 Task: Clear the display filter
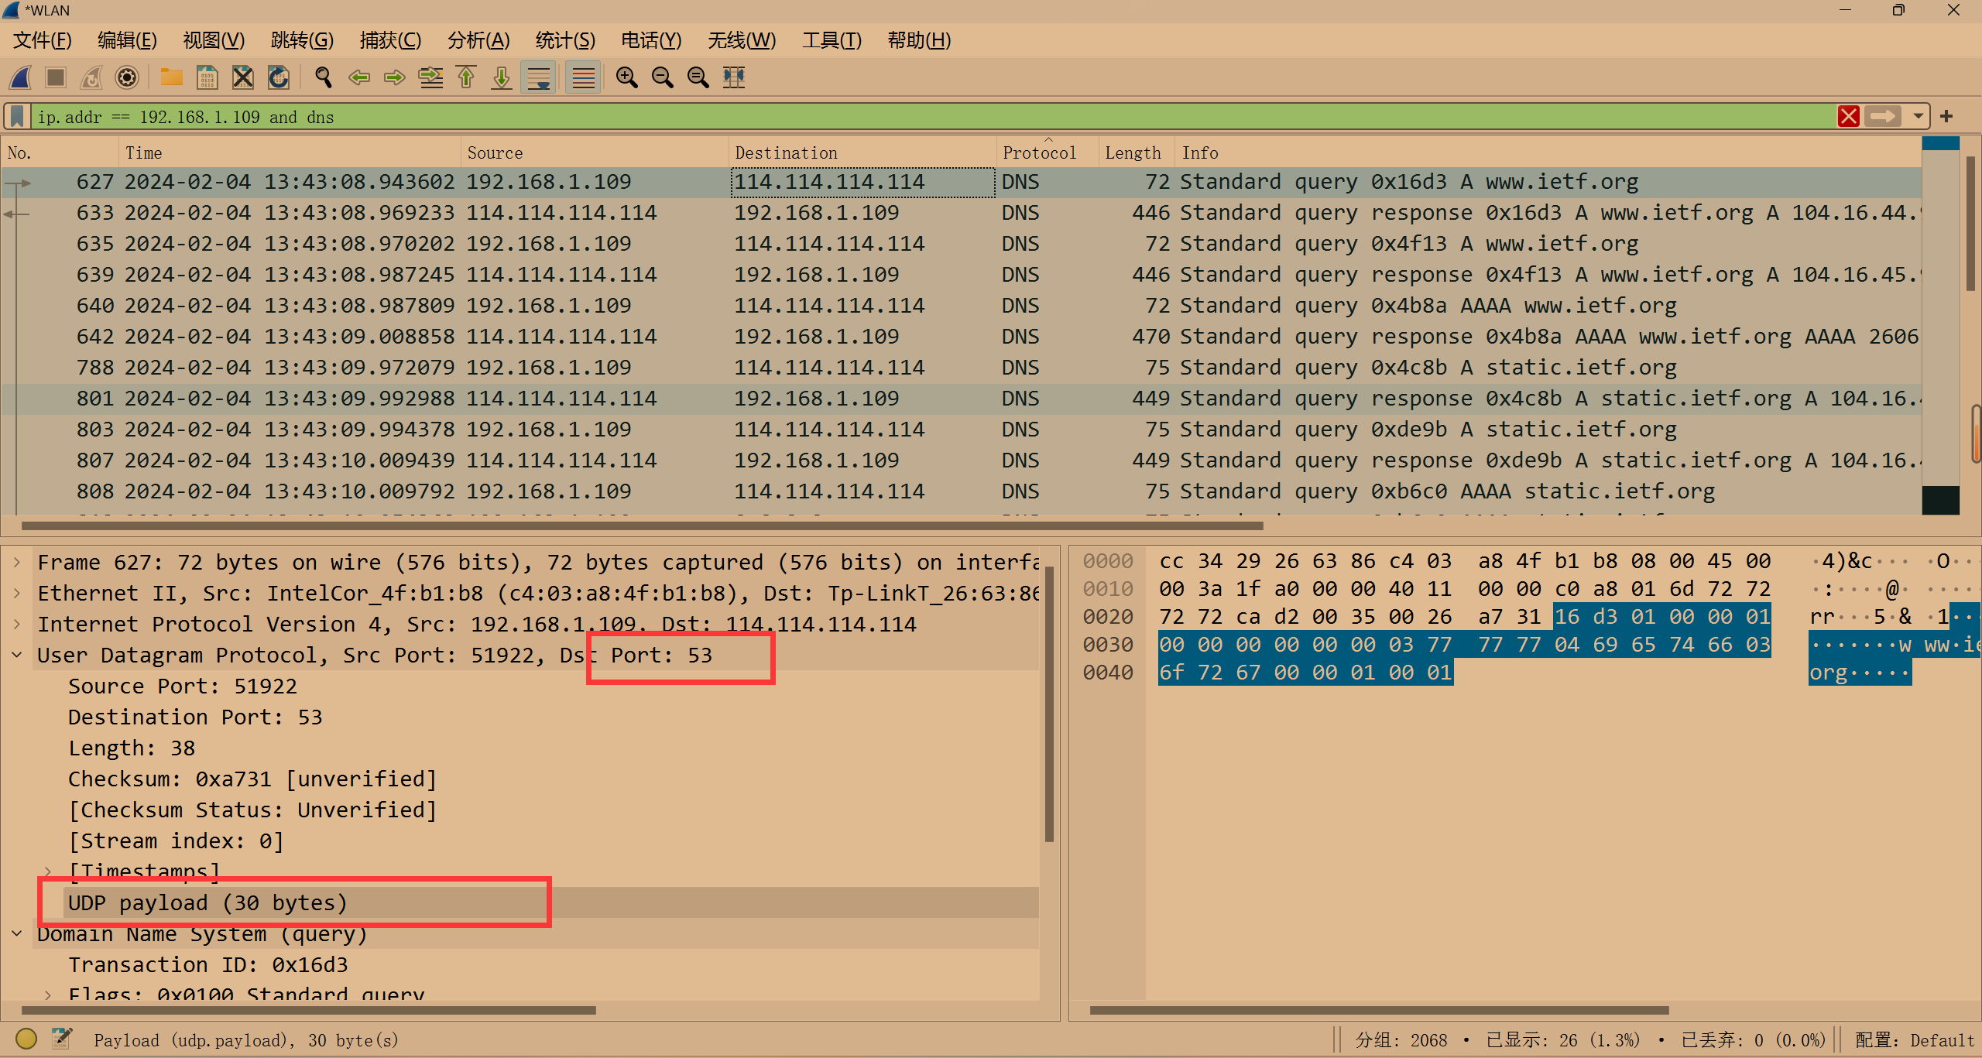point(1849,117)
